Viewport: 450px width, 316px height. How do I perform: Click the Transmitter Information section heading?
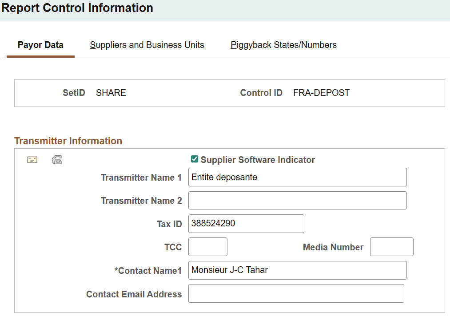click(x=68, y=141)
